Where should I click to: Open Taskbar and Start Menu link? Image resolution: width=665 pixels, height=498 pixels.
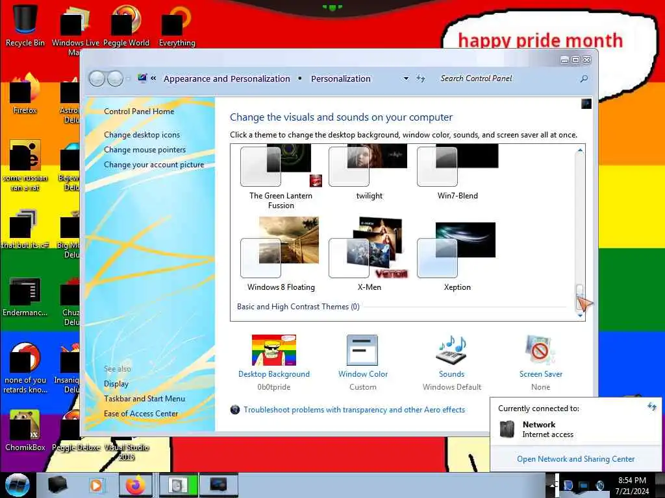[145, 399]
